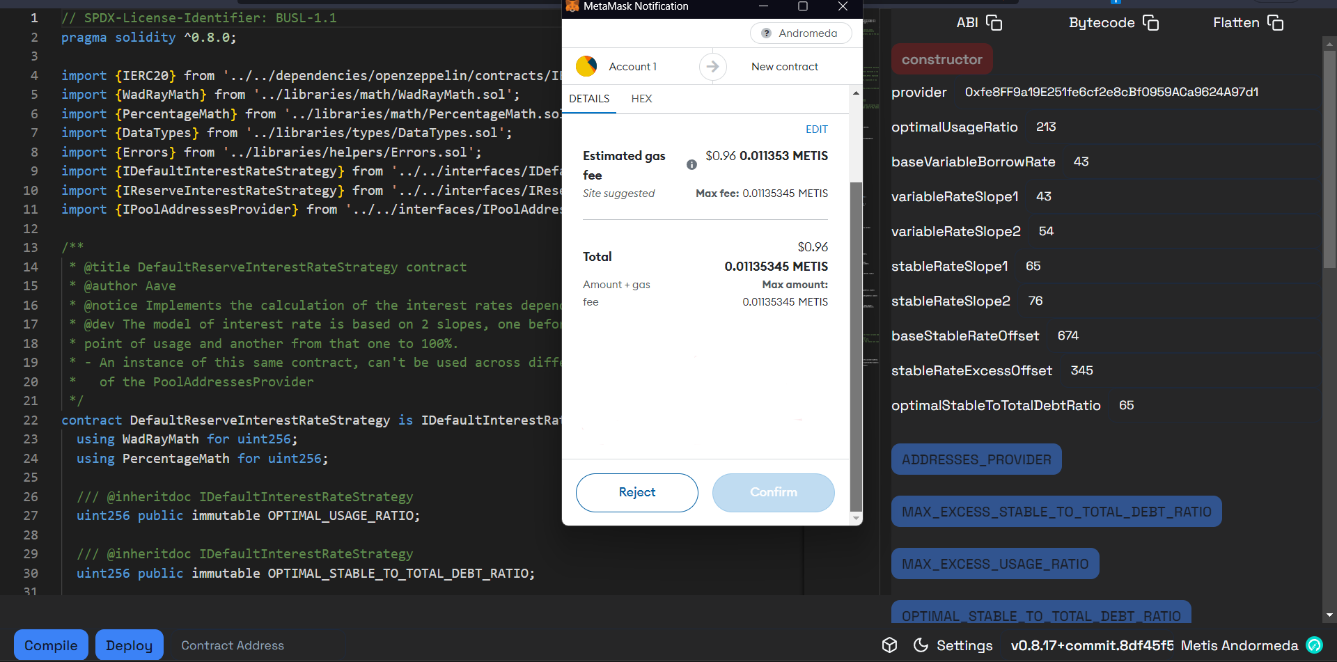The image size is (1337, 662).
Task: Click the Metis Andormeda network label
Action: click(1240, 645)
